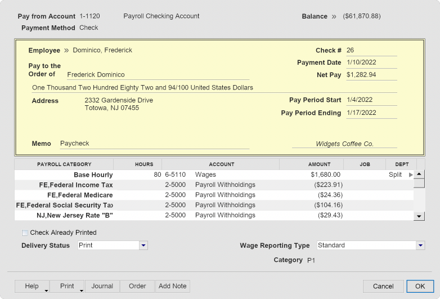Click the Balance double-arrow icon

point(334,17)
